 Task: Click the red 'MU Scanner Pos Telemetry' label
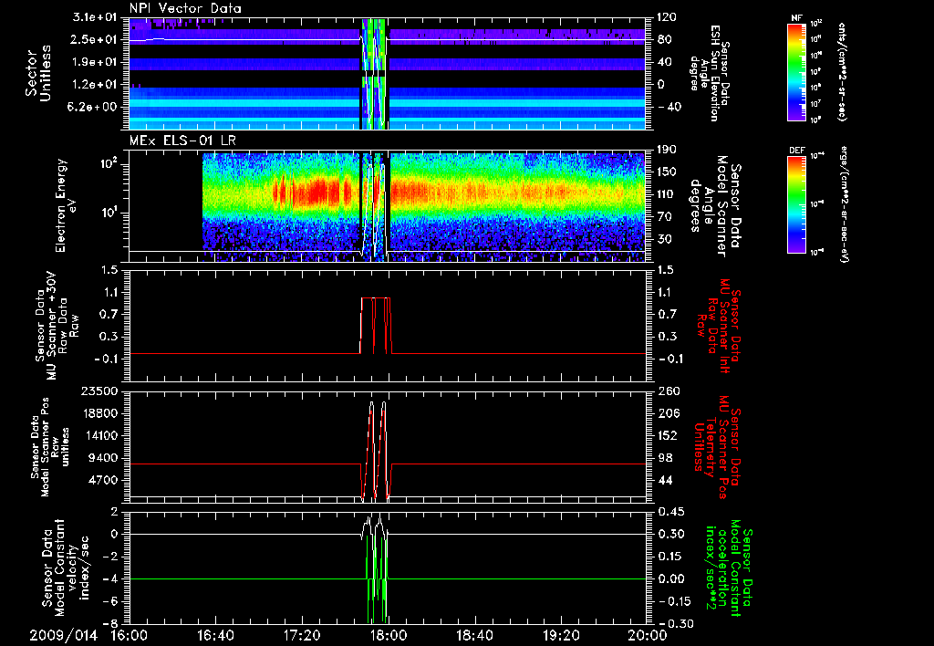(719, 448)
